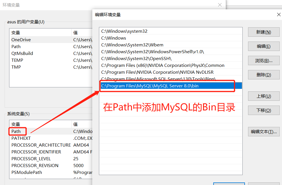Viewport: 282px width, 185px height.
Task: Select the TEMP user variable
Action: tap(52, 60)
